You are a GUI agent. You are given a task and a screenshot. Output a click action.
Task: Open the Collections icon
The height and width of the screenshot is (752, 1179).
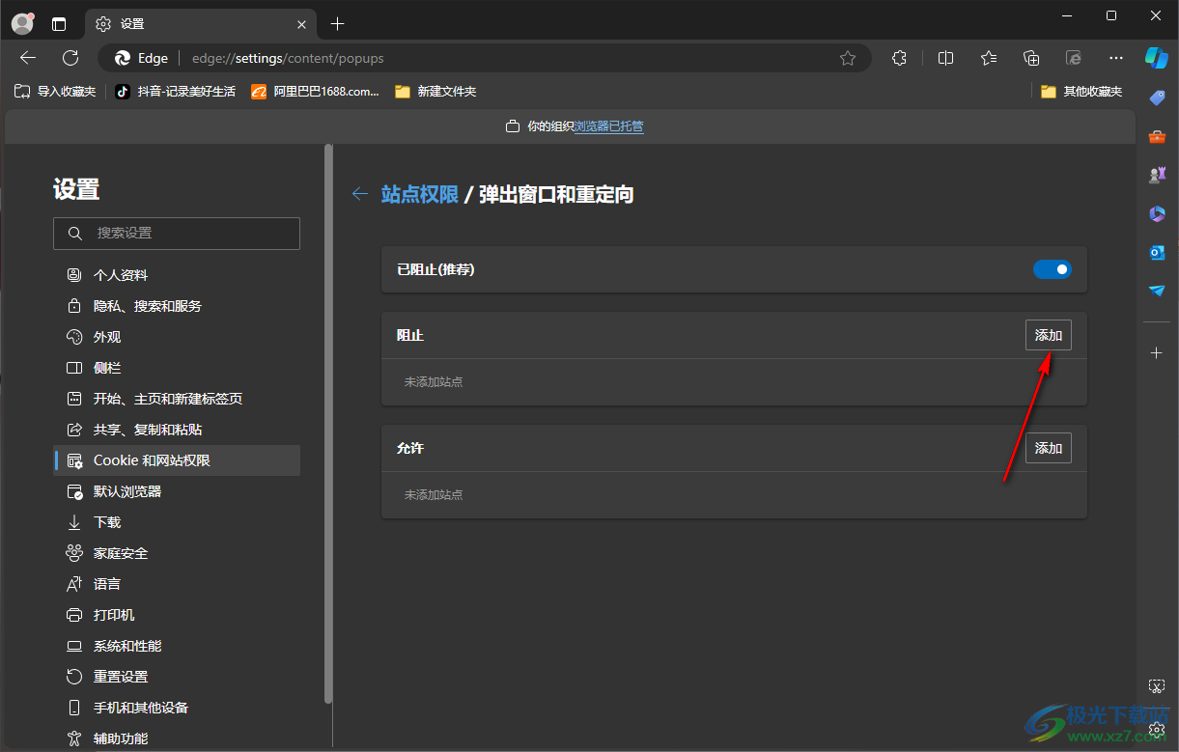1031,58
